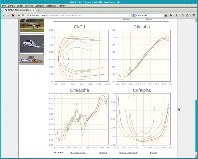
Task: Click the red record dot icon
Action: pos(13,15)
